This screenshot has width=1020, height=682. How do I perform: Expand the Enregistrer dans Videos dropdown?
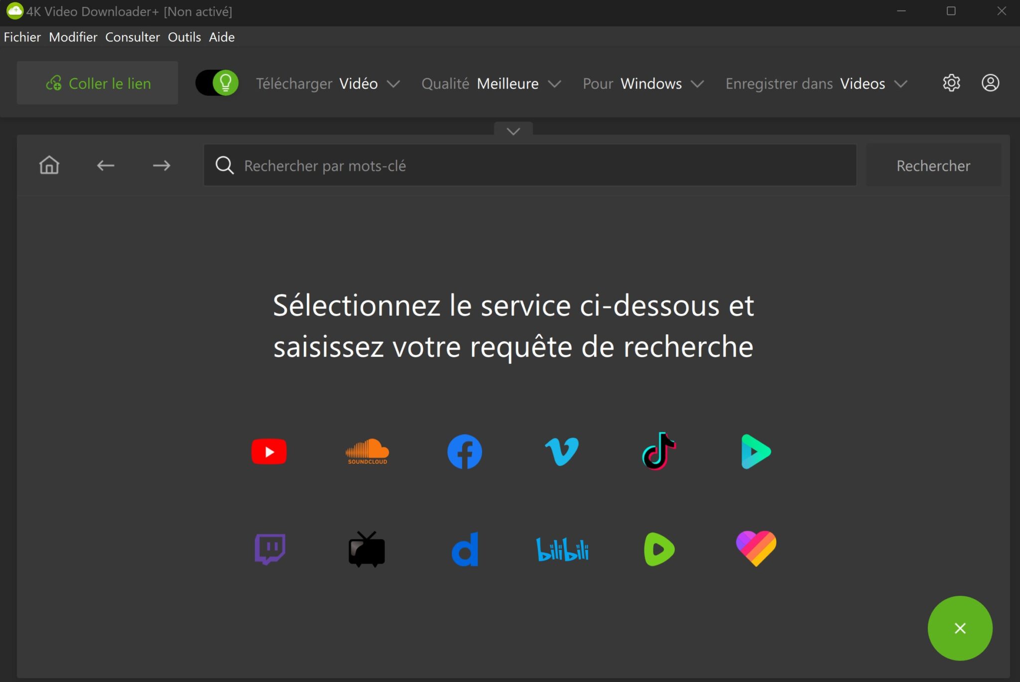pyautogui.click(x=817, y=83)
